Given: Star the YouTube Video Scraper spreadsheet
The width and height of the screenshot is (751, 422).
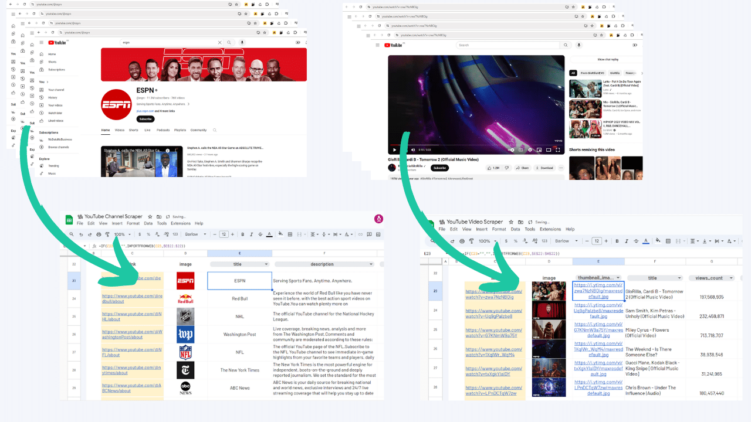Looking at the screenshot, I should (512, 222).
